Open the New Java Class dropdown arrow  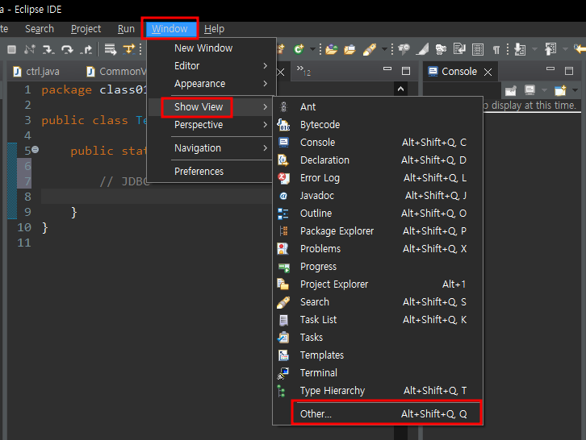pos(312,49)
